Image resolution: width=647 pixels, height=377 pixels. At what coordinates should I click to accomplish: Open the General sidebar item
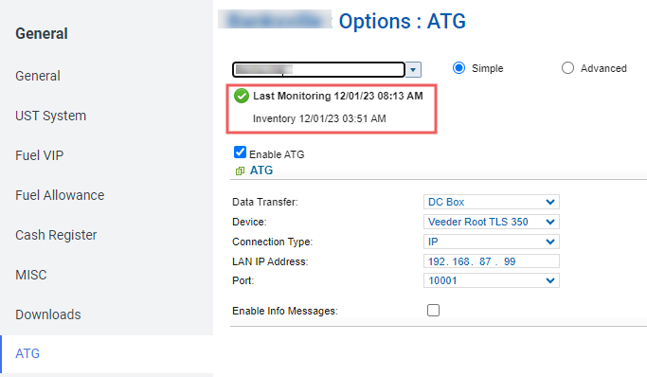coord(38,76)
